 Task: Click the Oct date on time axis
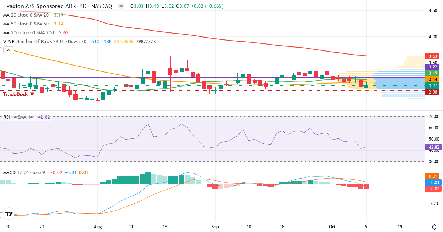pyautogui.click(x=332, y=226)
